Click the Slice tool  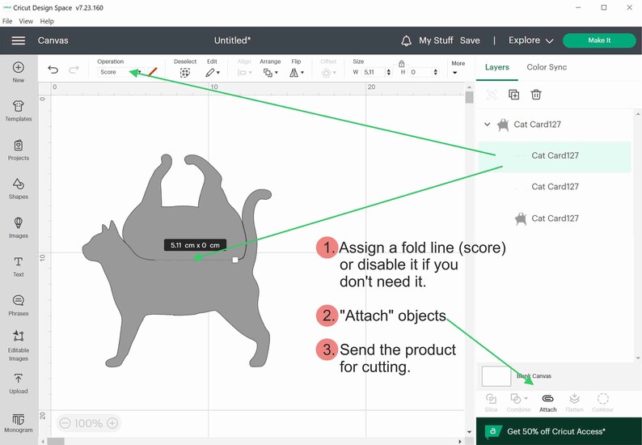pyautogui.click(x=491, y=402)
